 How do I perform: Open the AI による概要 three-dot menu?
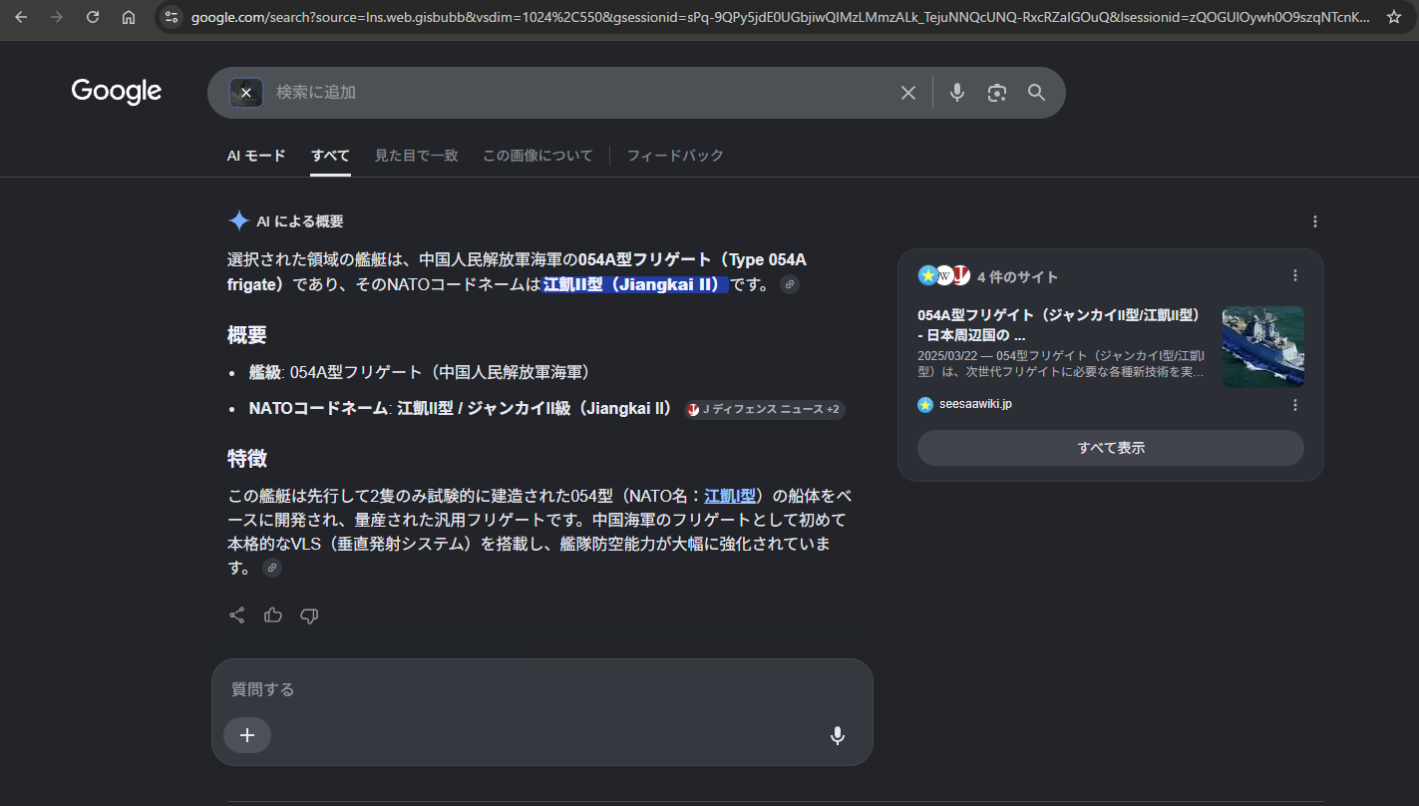1315,221
